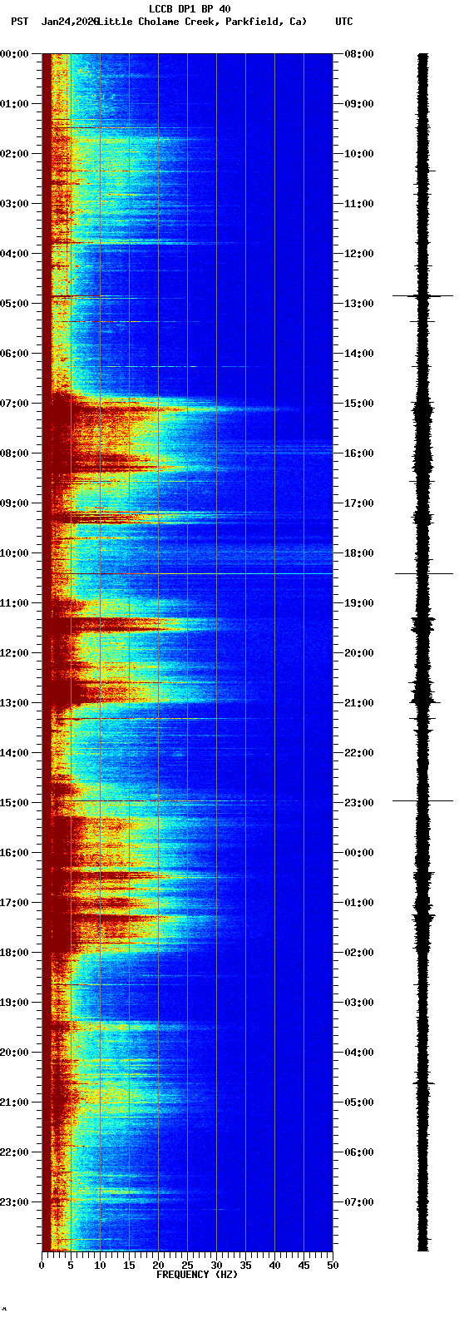The width and height of the screenshot is (459, 1318).
Task: Select the PST axis label "05:00"
Action: 14,304
